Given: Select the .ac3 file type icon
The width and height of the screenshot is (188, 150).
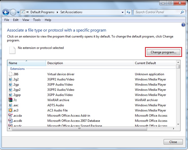Looking at the screenshot, I should [x=10, y=110].
